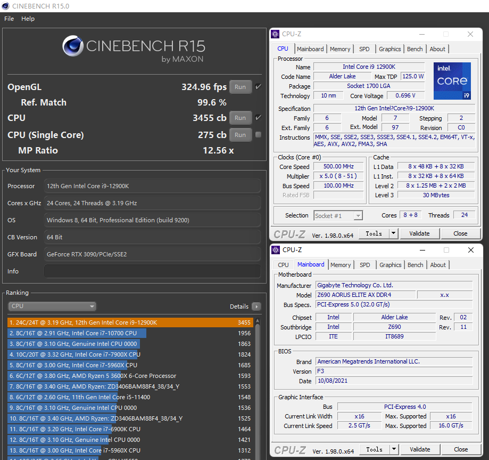Toggle the CPU test checkbox
Image resolution: width=489 pixels, height=460 pixels.
[x=259, y=118]
